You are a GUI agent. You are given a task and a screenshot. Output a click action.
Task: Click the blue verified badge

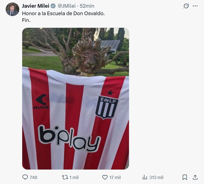tap(53, 6)
